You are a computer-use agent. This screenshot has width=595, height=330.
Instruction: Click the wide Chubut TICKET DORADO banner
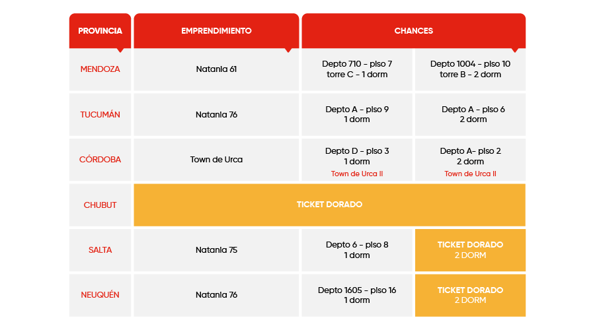pos(329,205)
